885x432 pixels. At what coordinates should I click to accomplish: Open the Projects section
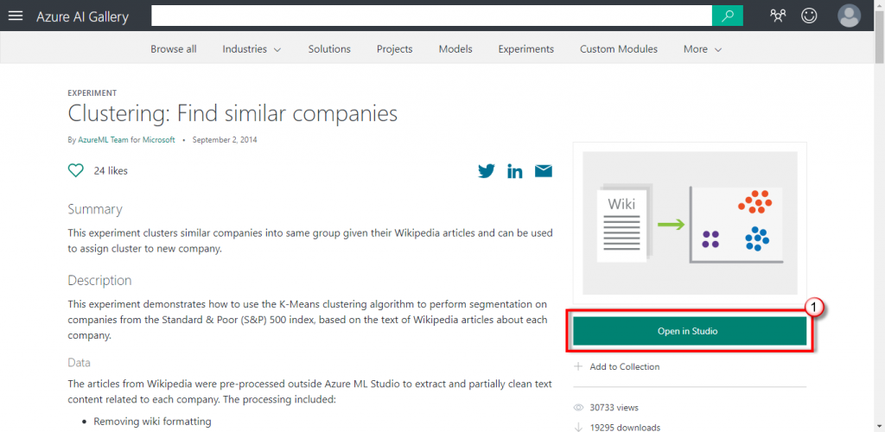point(394,49)
